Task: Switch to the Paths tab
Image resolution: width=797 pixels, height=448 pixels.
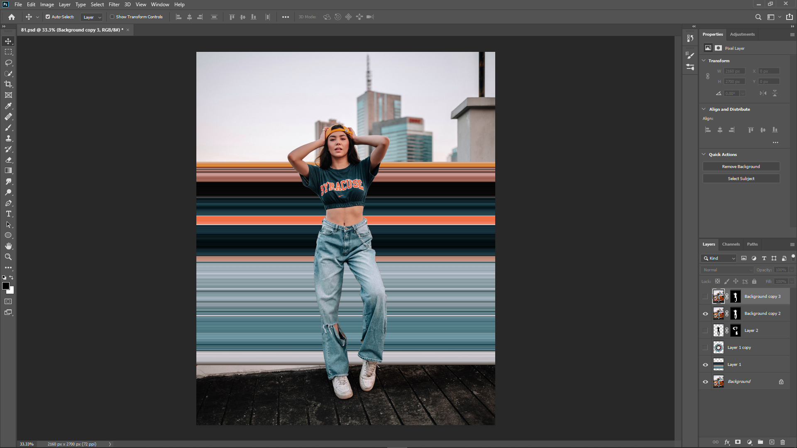Action: click(752, 244)
